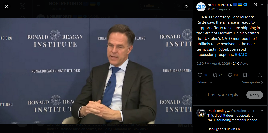This screenshot has width=268, height=133.
Task: Bookmark the tweet with 6 bookmarks
Action: [x=245, y=75]
